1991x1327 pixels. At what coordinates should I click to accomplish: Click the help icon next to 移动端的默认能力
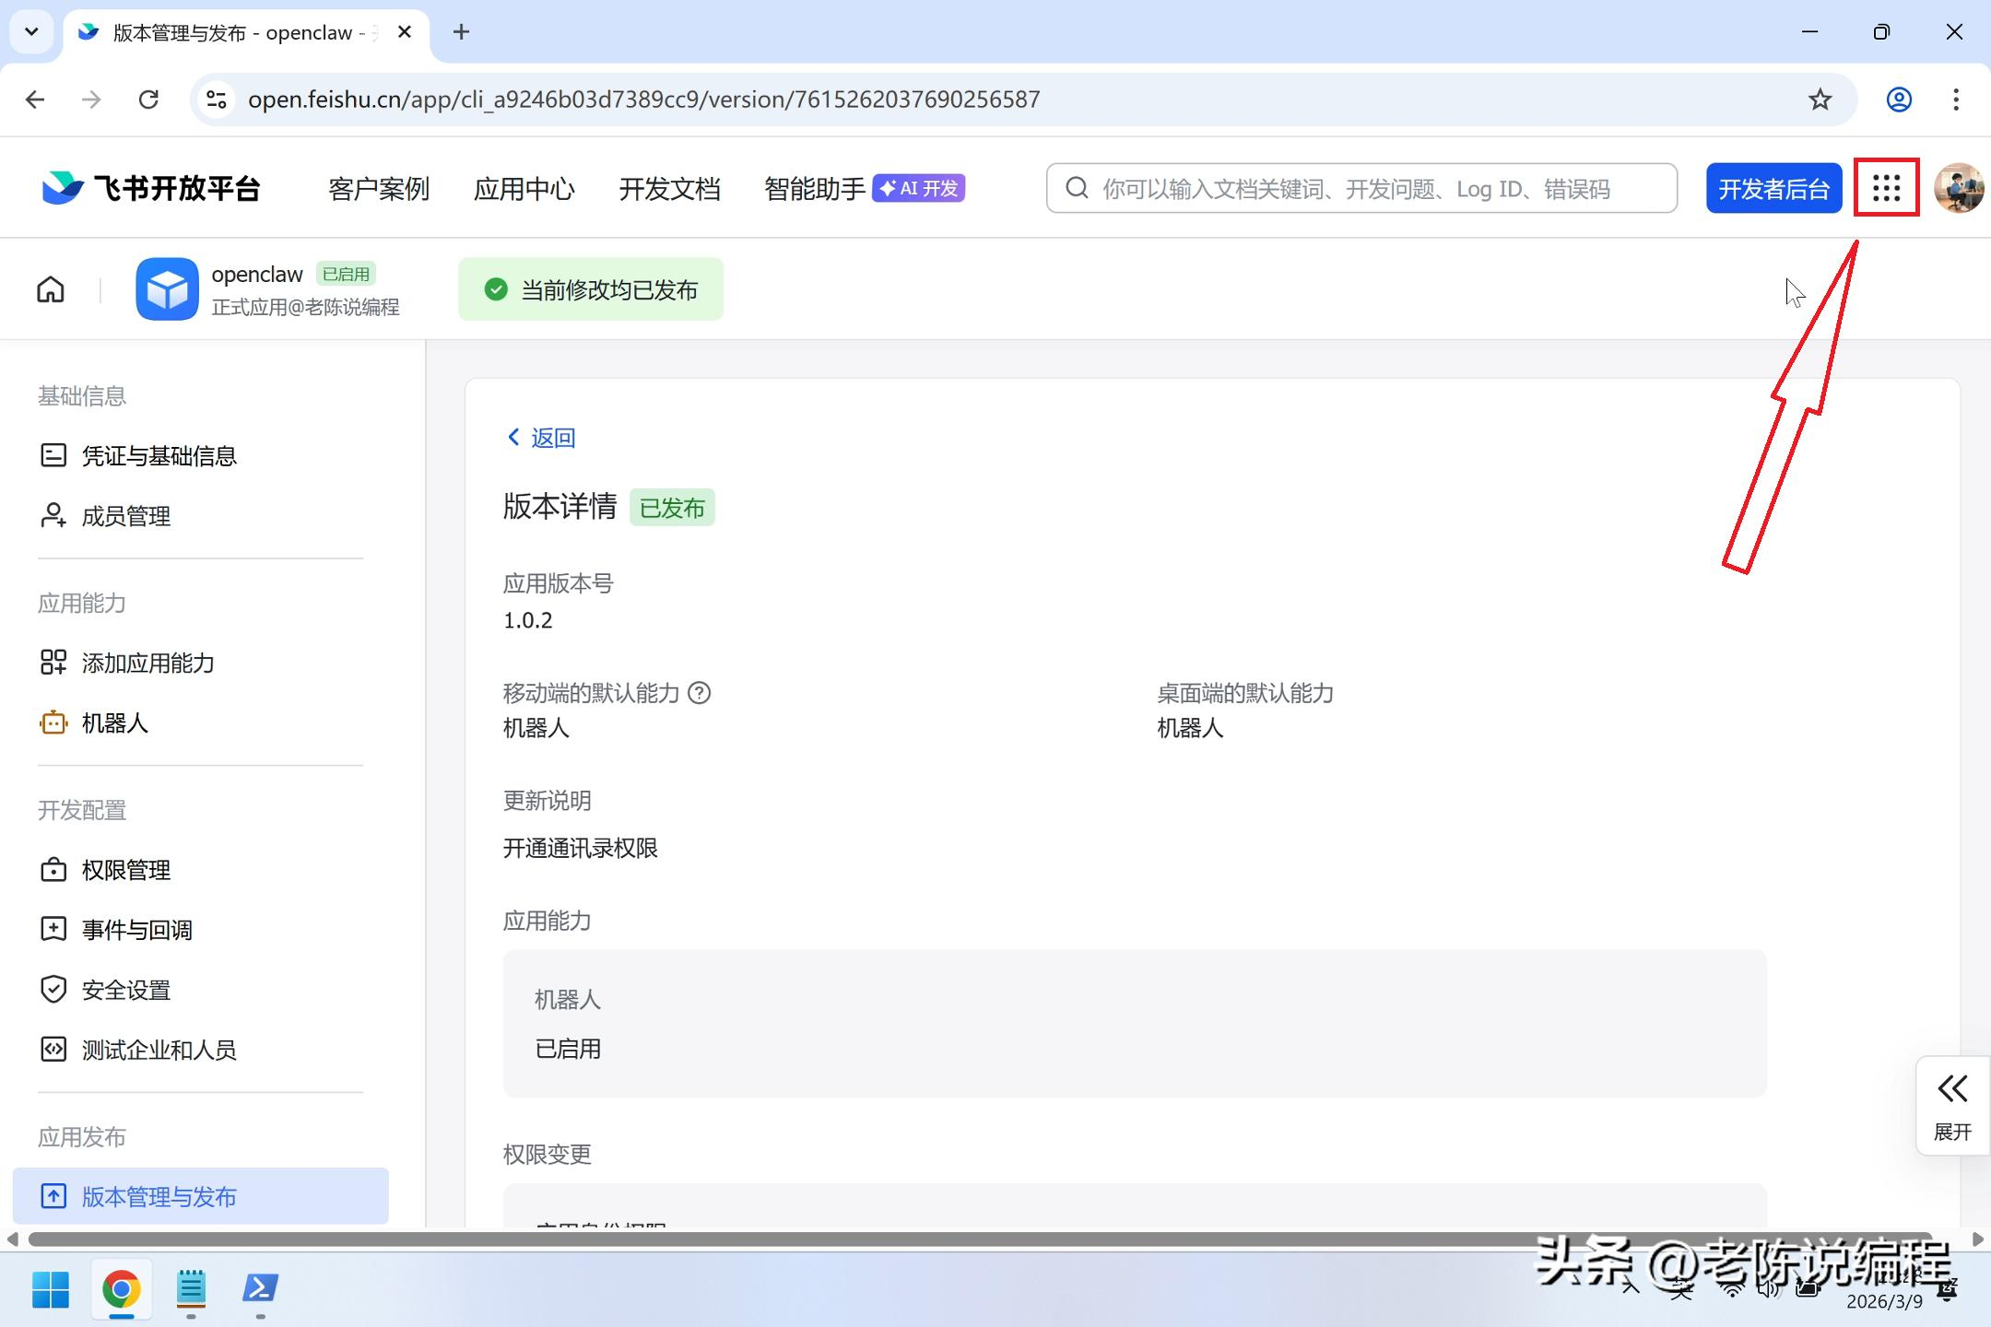tap(700, 693)
